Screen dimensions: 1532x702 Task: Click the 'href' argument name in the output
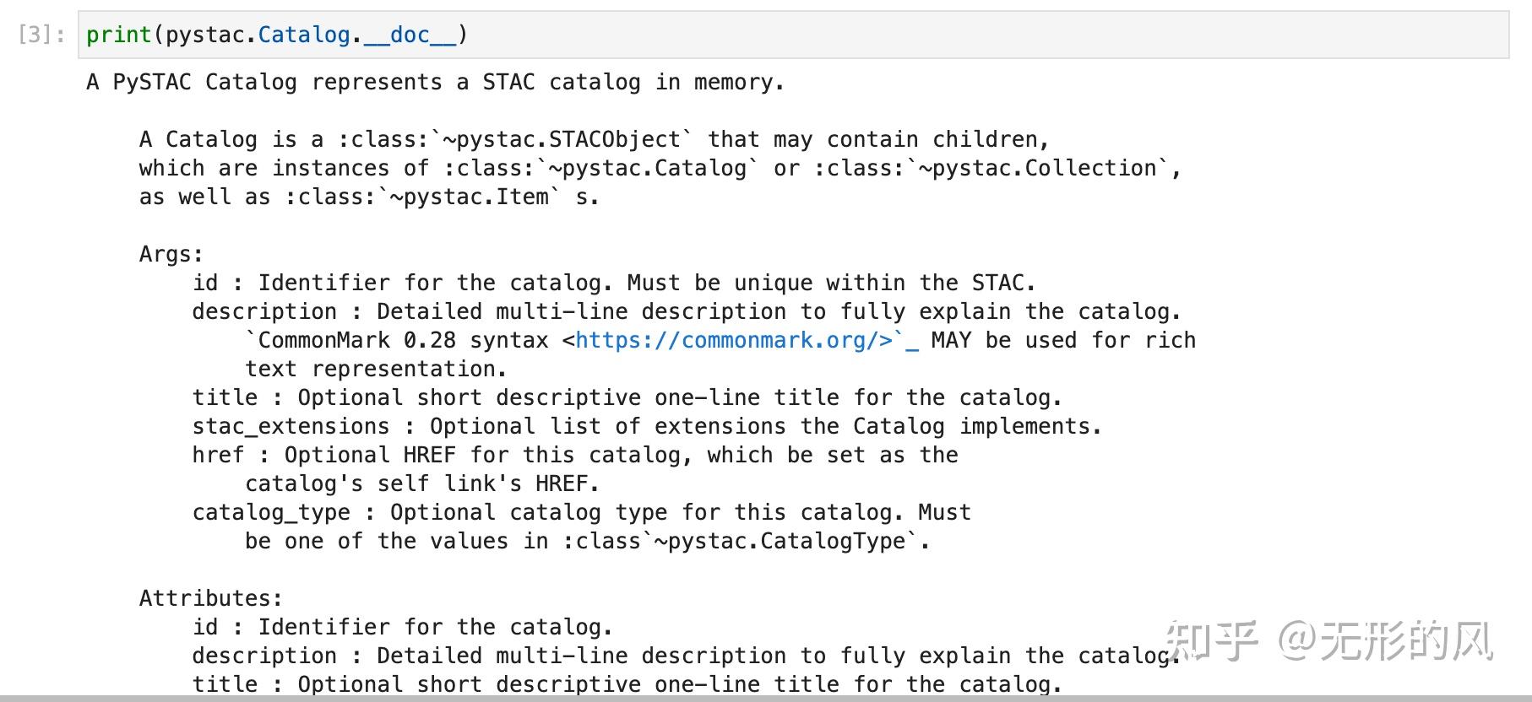(218, 455)
